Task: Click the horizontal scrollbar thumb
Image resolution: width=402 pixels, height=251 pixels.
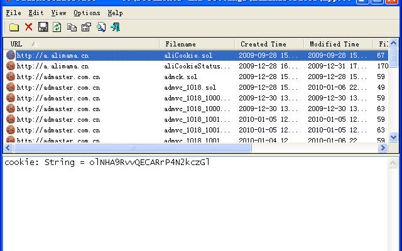Action: [133, 148]
